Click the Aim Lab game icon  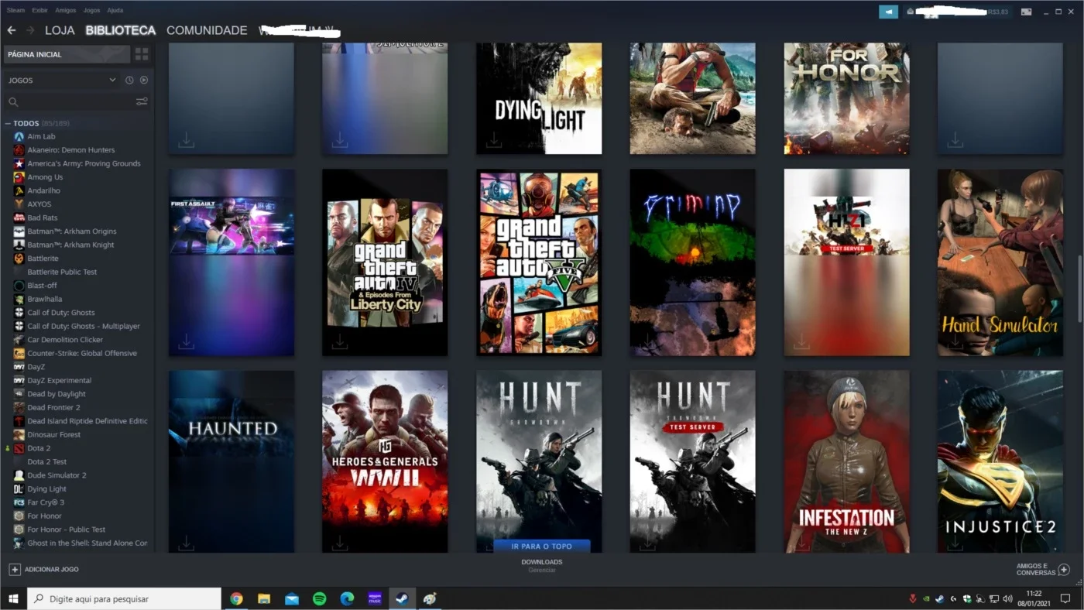[x=19, y=136]
